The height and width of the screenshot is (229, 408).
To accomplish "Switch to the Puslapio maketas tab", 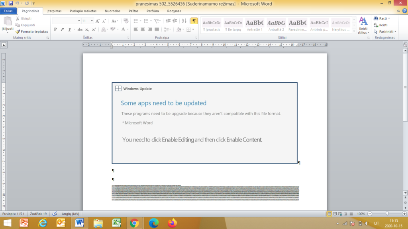I will pyautogui.click(x=83, y=11).
